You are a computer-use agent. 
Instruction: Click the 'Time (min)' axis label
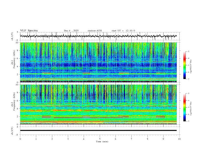(102, 141)
